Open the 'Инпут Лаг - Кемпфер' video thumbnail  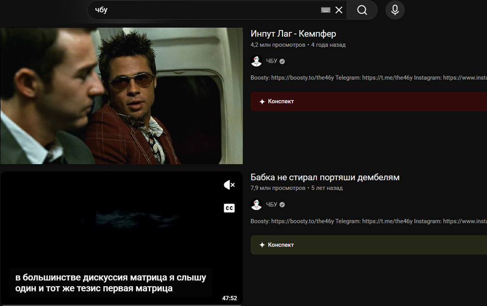click(x=122, y=95)
